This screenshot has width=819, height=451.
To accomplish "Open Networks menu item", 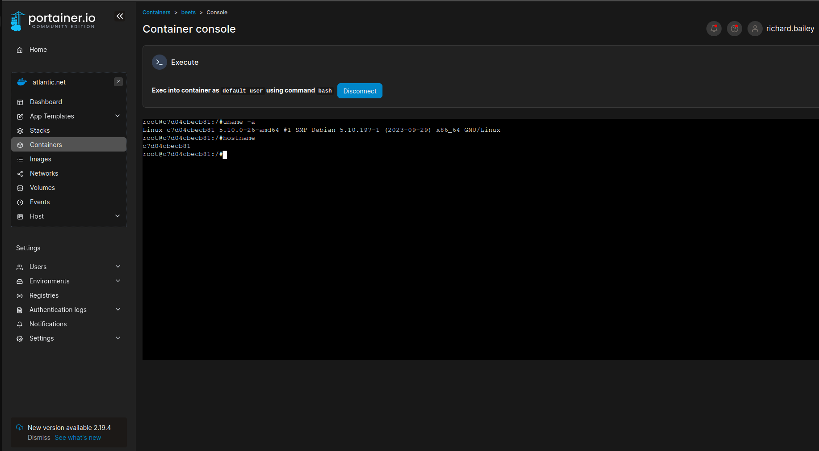I will click(x=69, y=173).
